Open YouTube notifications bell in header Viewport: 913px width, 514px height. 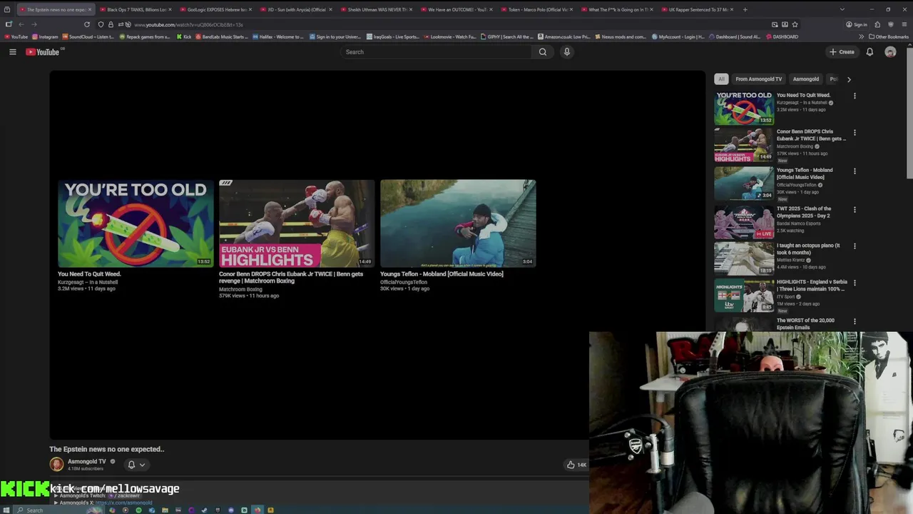coord(869,52)
